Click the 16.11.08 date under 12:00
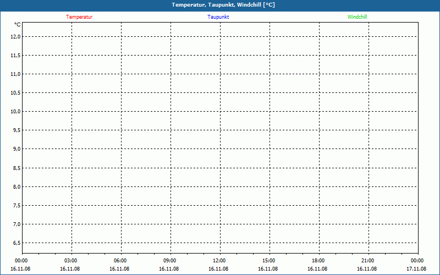 pyautogui.click(x=218, y=268)
